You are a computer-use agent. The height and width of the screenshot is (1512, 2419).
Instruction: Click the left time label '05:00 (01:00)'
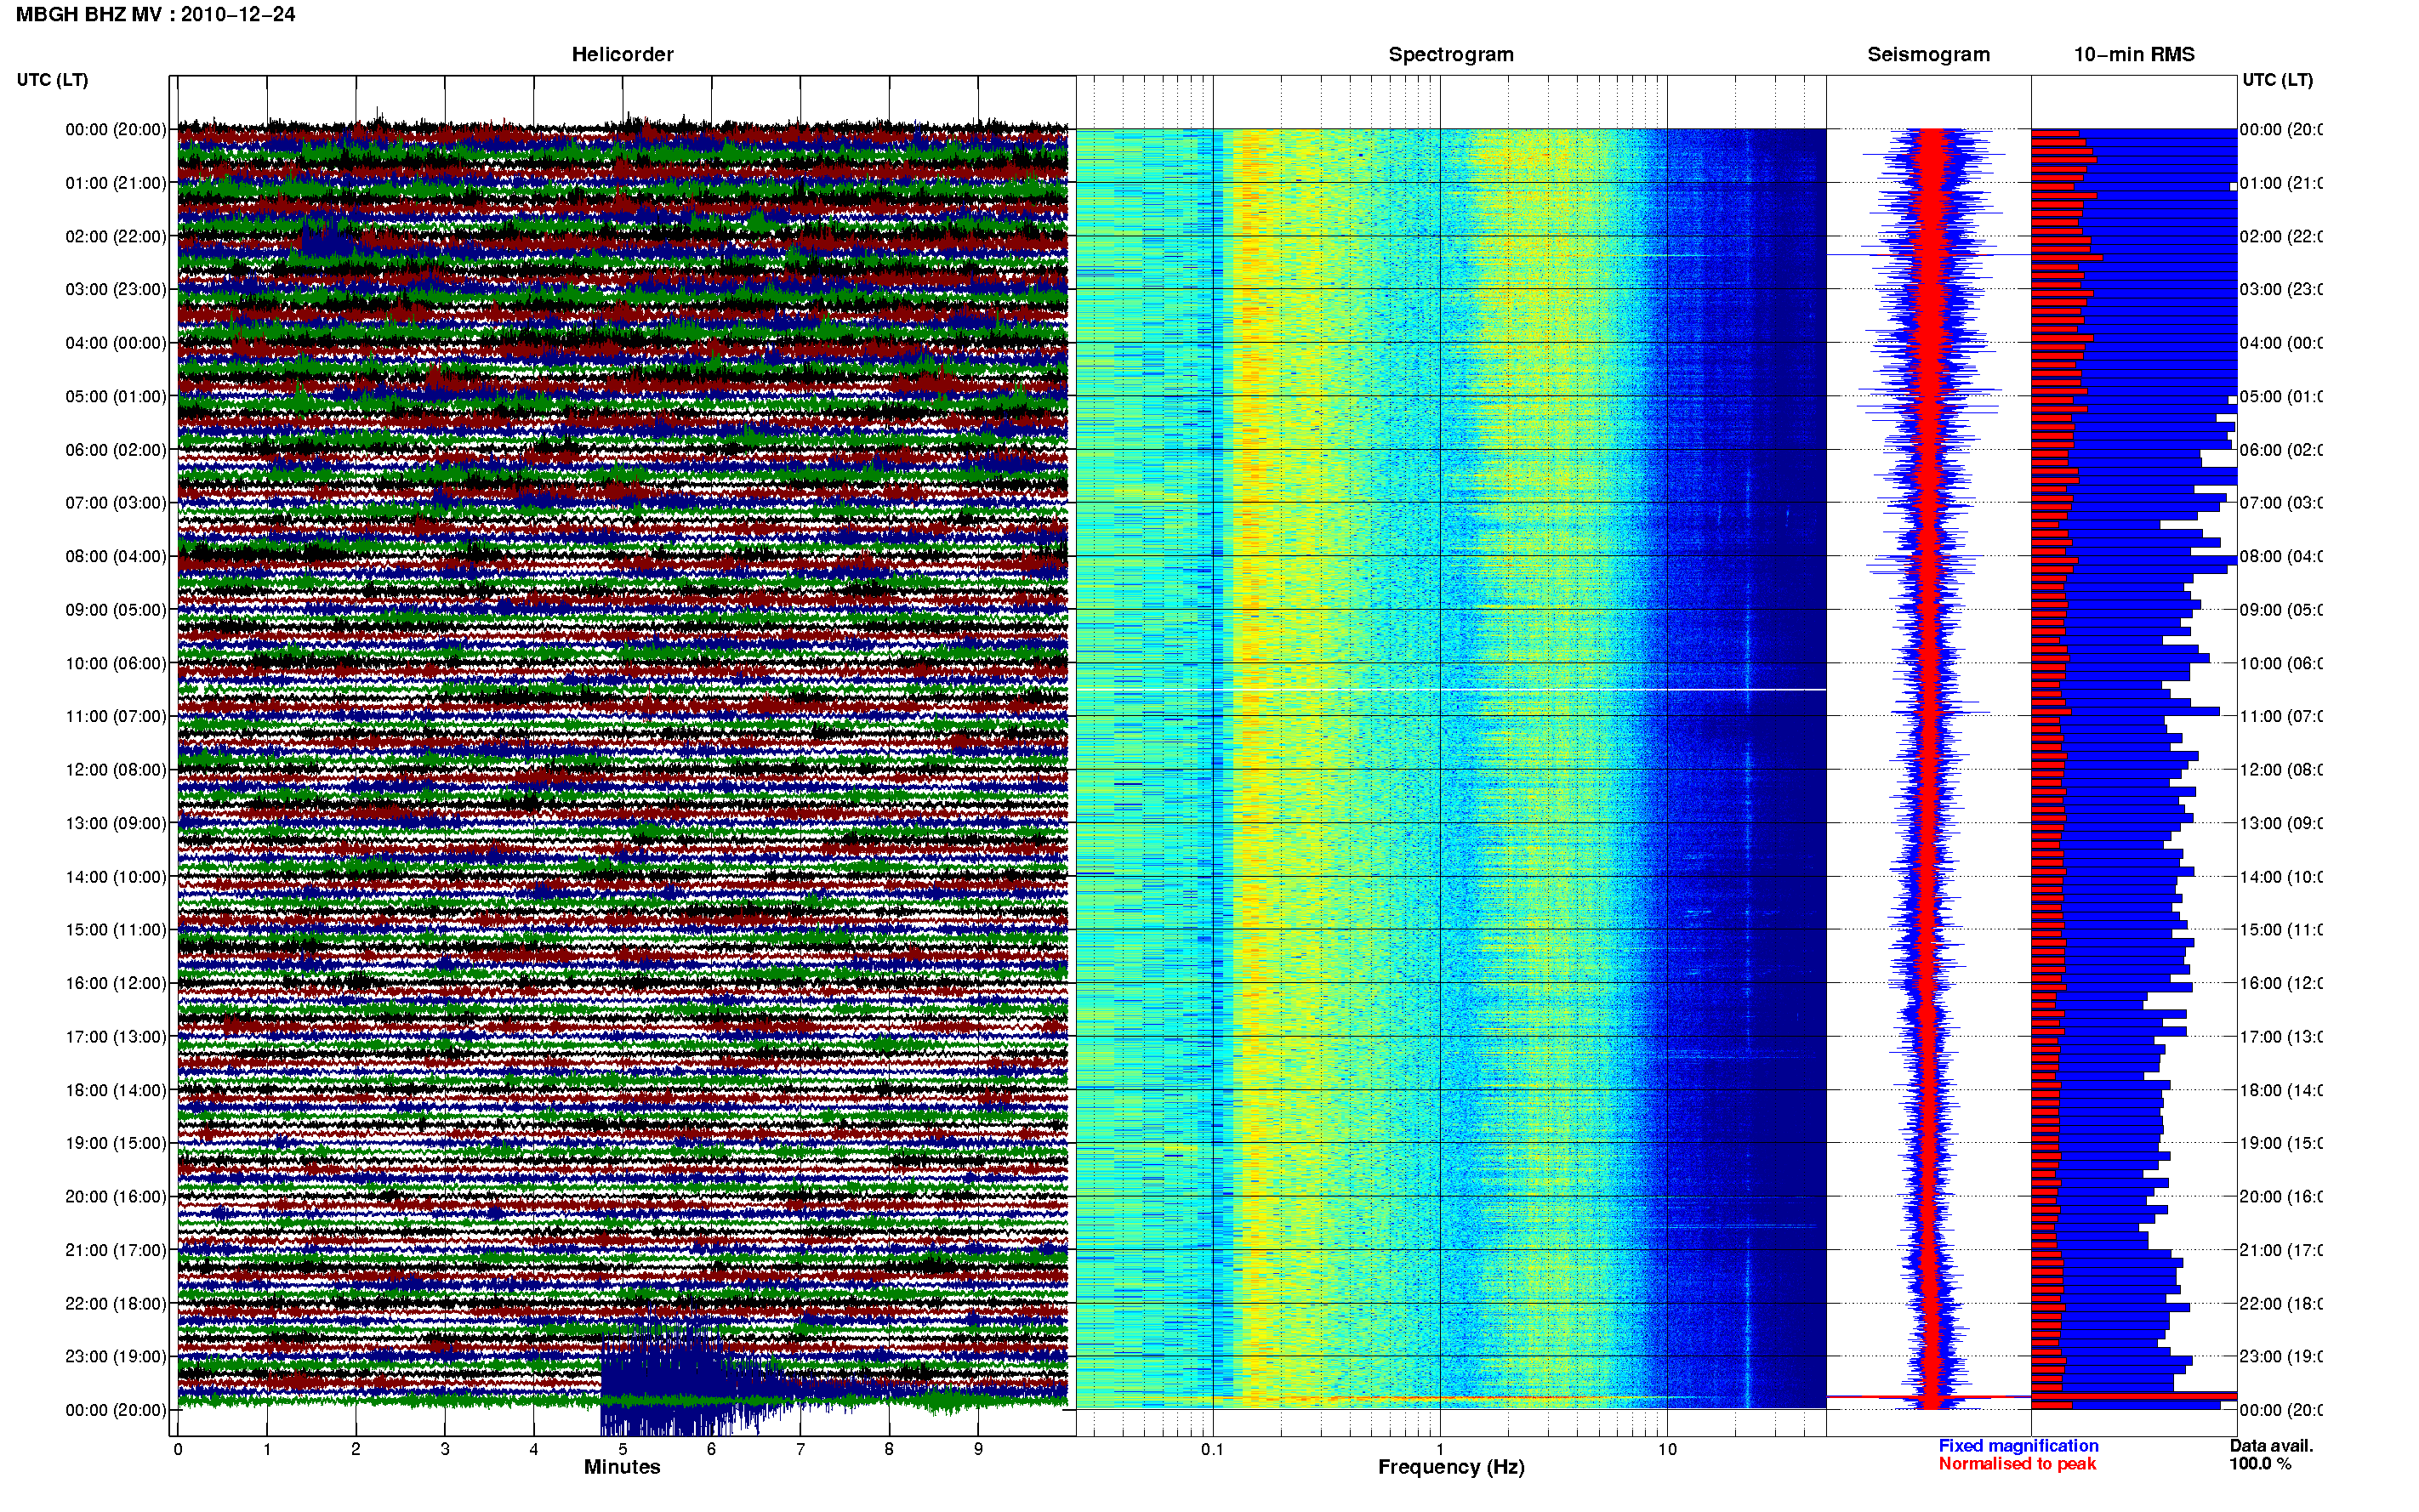pyautogui.click(x=116, y=396)
